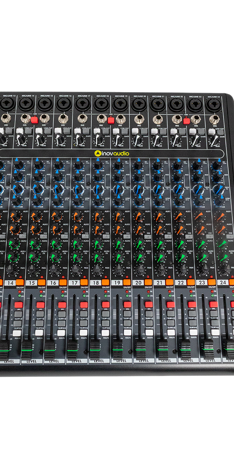
Task: Click the channel 19 LEVEL fader cap
Action: (x=118, y=349)
